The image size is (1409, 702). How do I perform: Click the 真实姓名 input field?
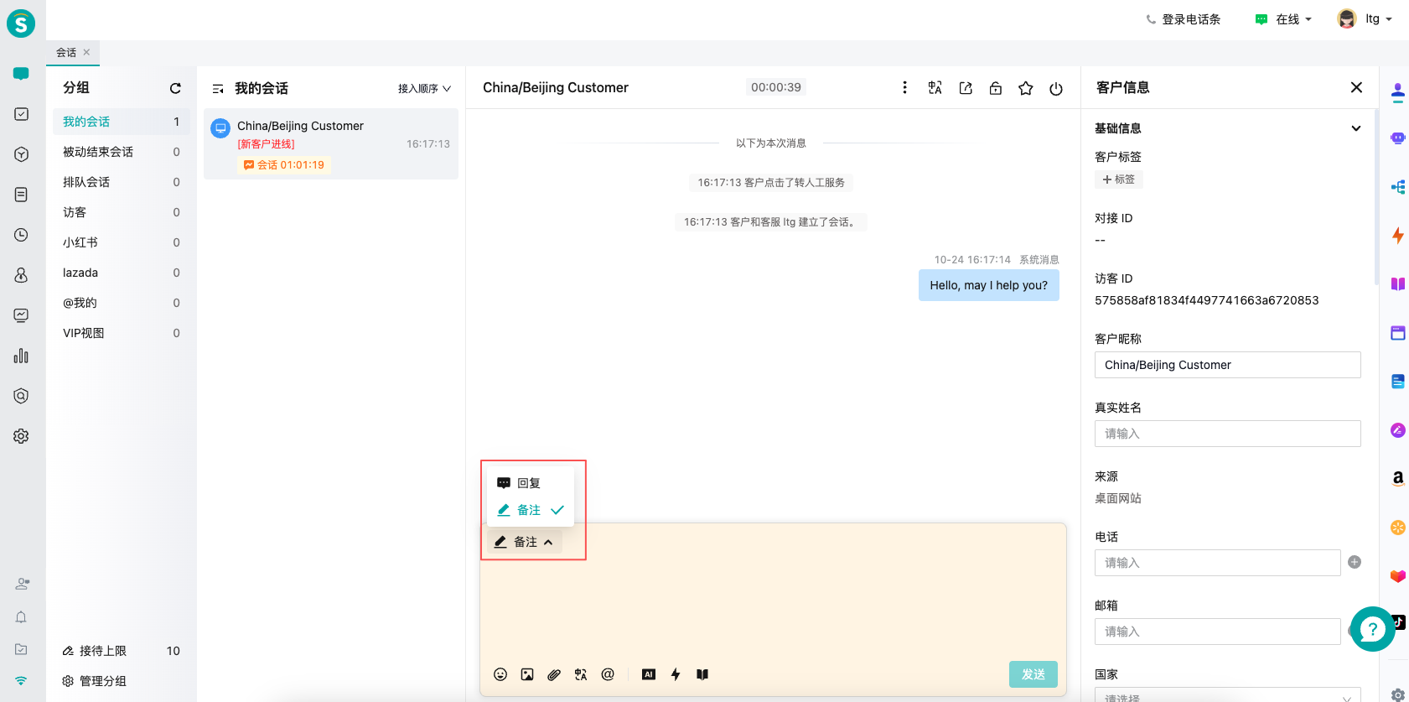click(1227, 434)
